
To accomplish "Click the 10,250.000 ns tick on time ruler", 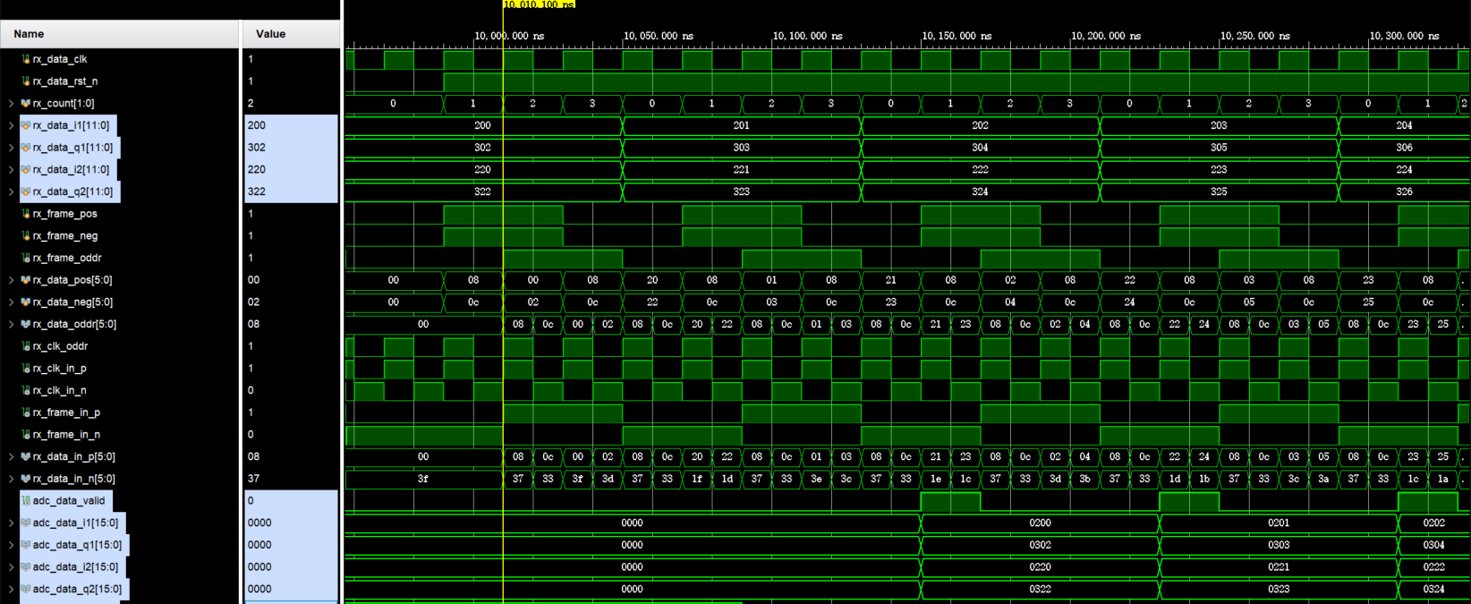I will (x=1254, y=37).
